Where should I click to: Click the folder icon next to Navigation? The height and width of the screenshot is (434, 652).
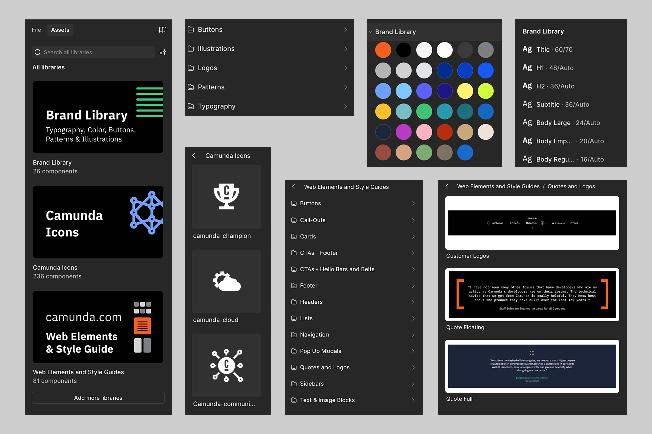point(294,335)
